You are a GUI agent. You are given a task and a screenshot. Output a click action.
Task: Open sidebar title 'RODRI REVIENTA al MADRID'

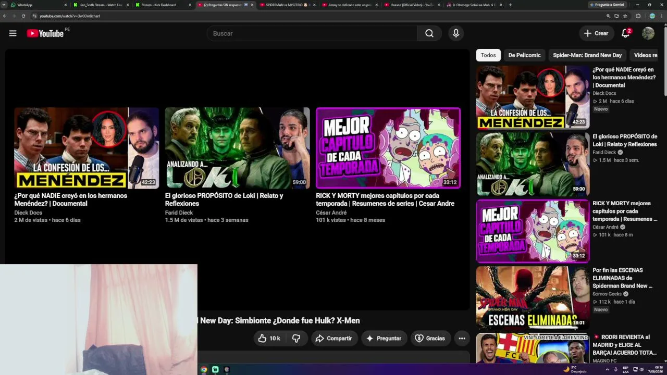(624, 345)
